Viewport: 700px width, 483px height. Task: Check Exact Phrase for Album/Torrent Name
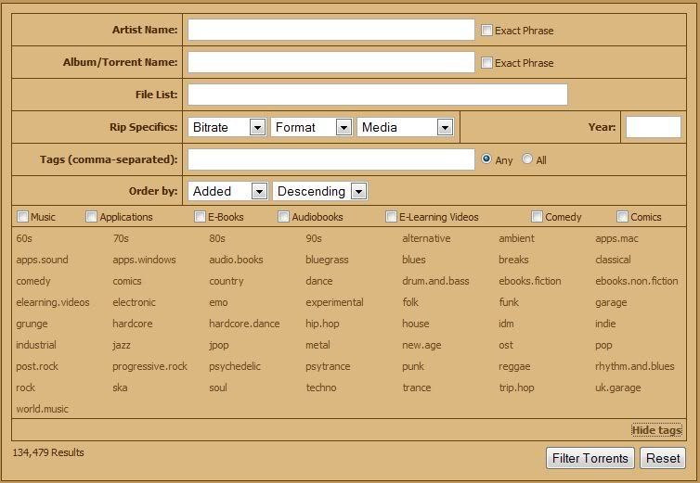(486, 63)
